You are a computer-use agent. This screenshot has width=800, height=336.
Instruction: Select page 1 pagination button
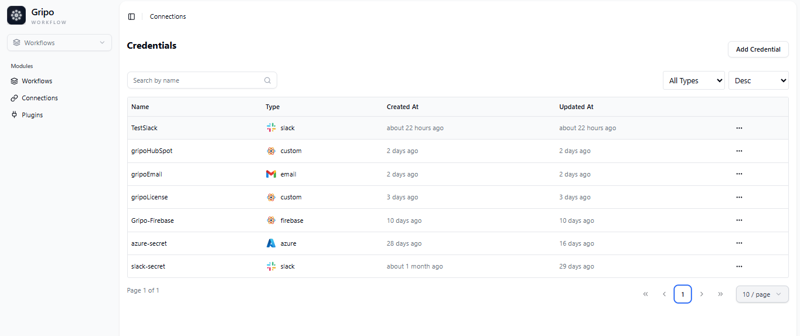pos(683,294)
